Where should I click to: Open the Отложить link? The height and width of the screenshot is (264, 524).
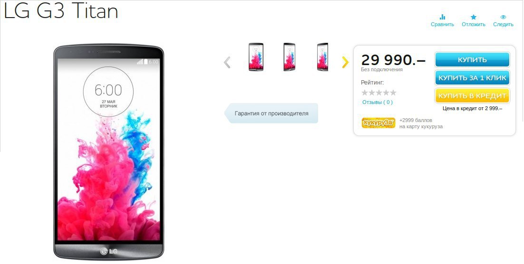pos(474,24)
